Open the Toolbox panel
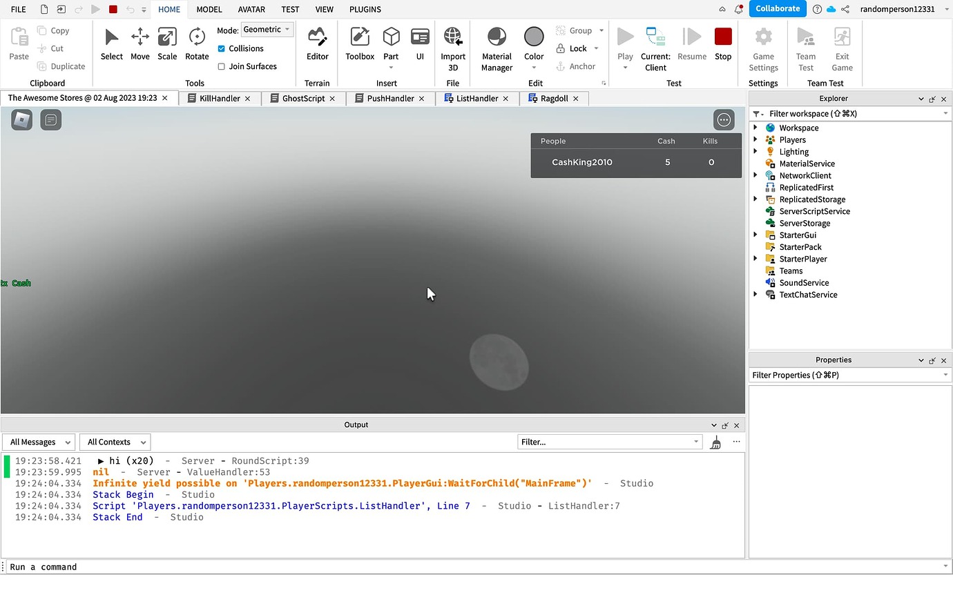 360,44
